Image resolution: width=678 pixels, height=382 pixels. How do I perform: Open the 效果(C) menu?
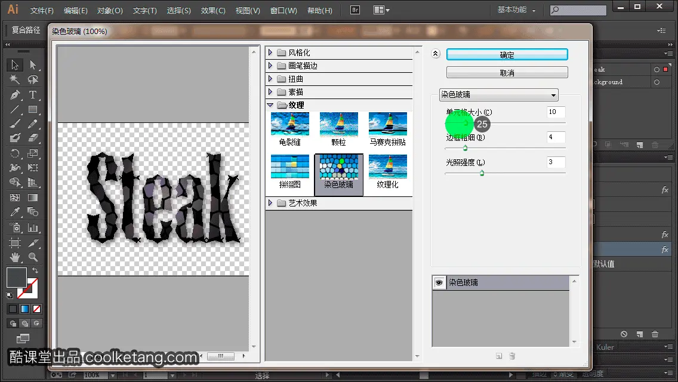click(x=213, y=10)
